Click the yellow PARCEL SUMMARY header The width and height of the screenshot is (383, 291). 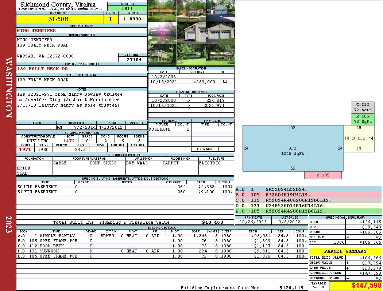coord(345,251)
